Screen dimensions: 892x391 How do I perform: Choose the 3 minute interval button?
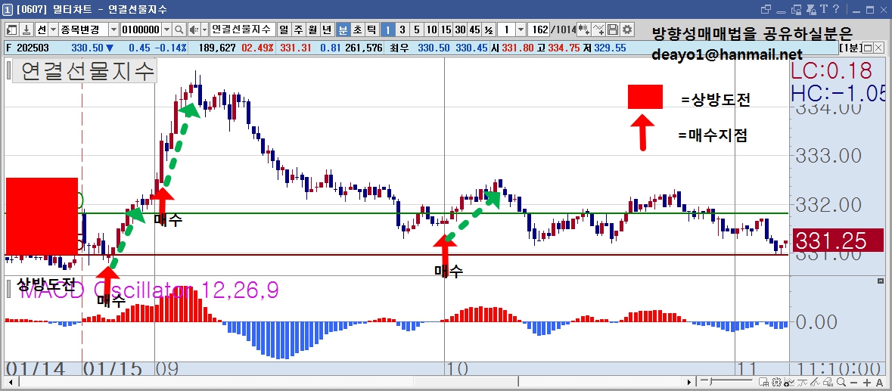click(x=402, y=29)
